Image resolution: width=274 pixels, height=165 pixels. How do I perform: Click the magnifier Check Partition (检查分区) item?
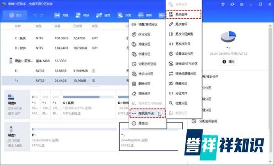click(184, 103)
